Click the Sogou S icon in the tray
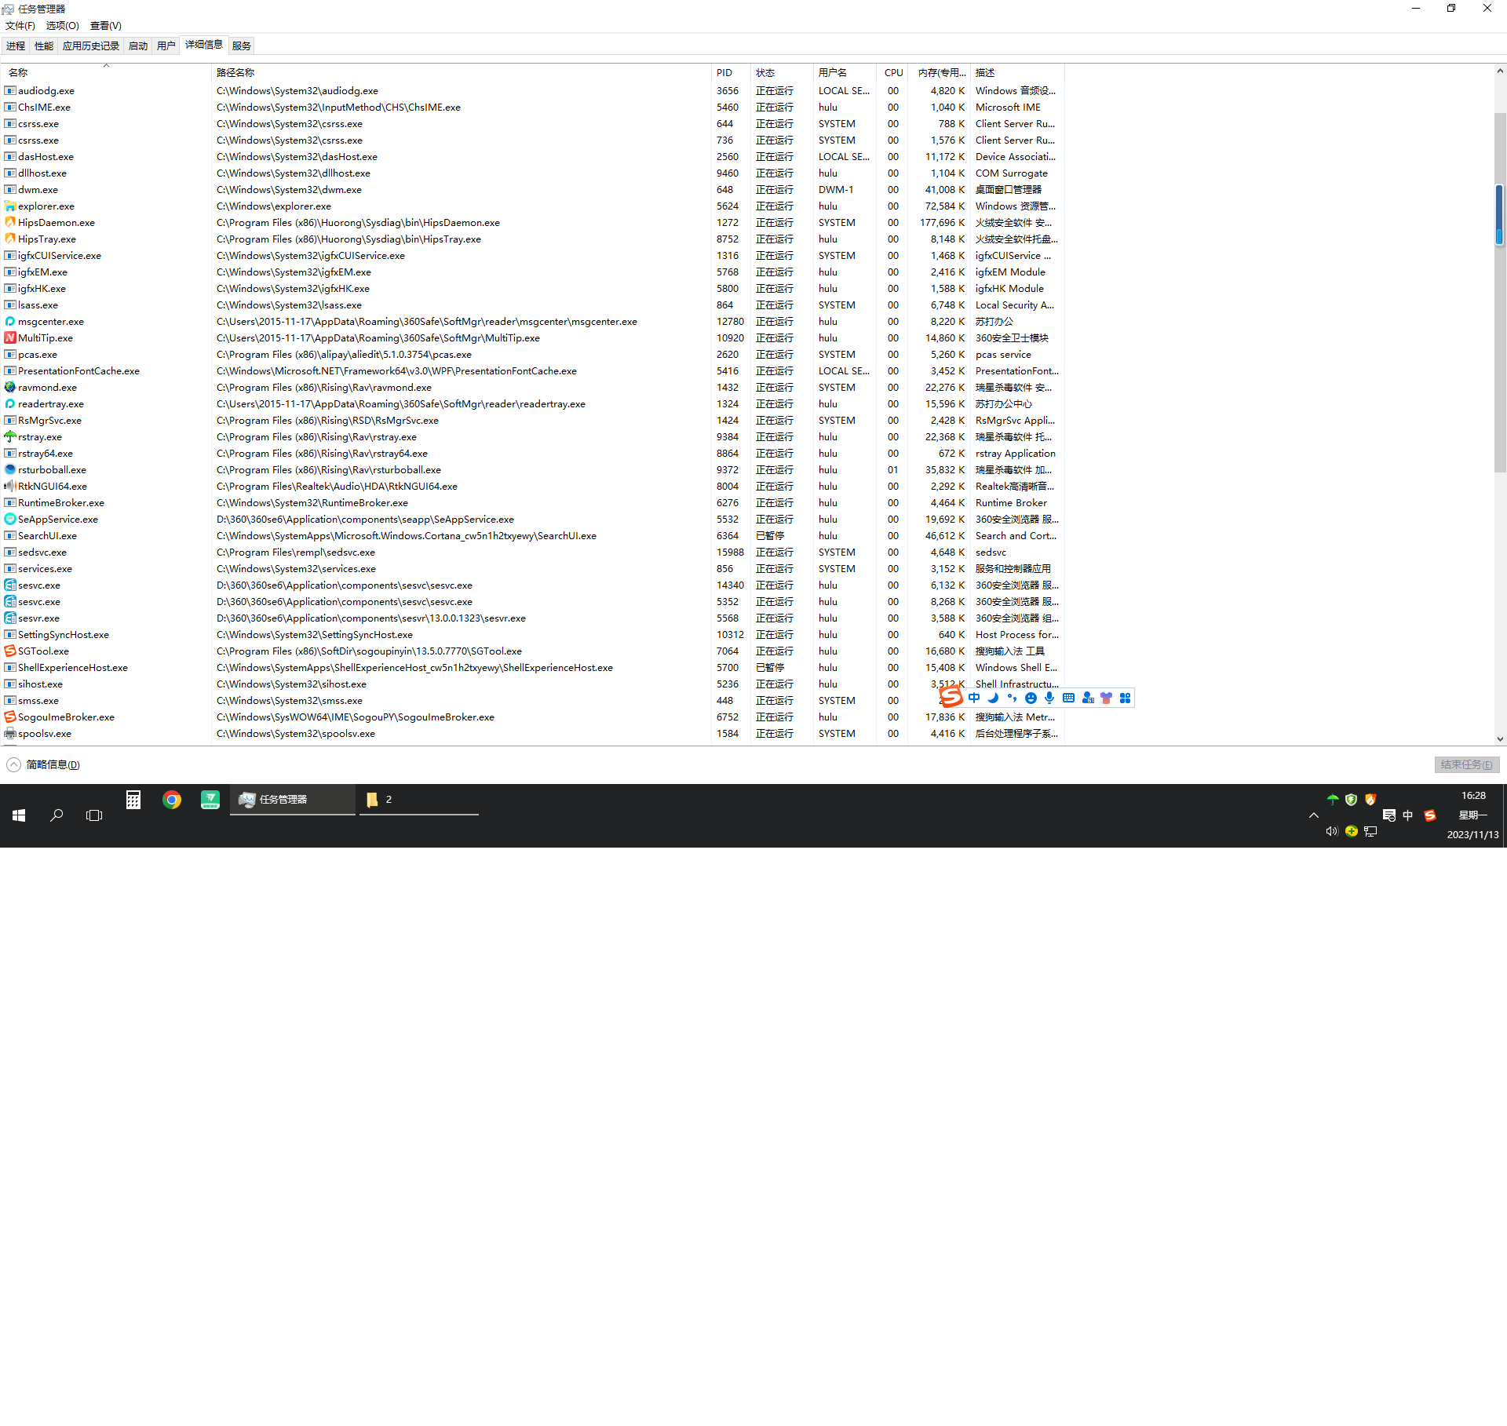Image resolution: width=1507 pixels, height=1426 pixels. [x=1430, y=815]
